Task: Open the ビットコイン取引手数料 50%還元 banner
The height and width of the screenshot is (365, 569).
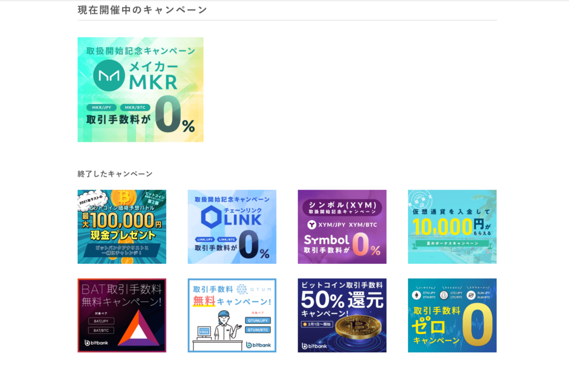Action: tap(342, 316)
